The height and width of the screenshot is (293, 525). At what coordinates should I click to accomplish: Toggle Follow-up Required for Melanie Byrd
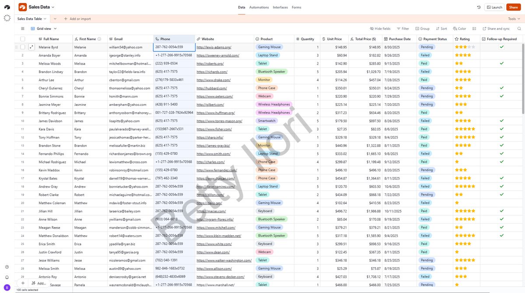click(502, 47)
